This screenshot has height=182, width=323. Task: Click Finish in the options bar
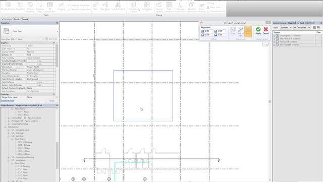click(17, 19)
